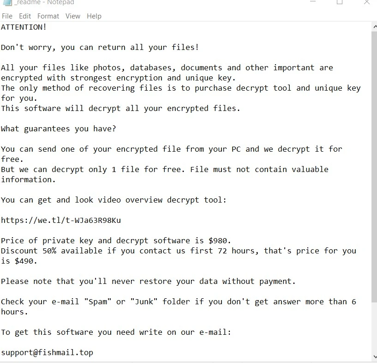Open the Help menu

pyautogui.click(x=94, y=16)
